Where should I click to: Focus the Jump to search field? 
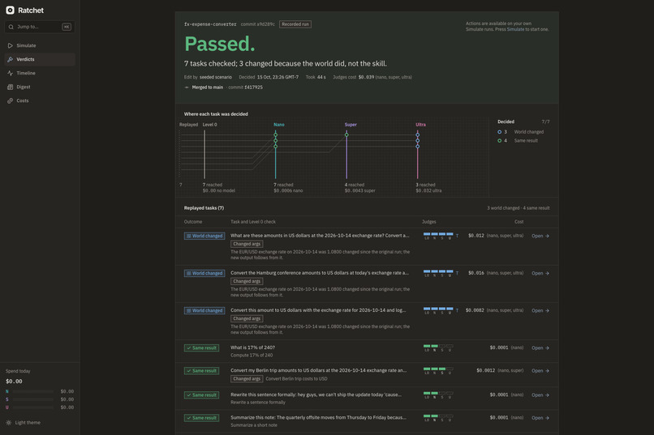(x=40, y=27)
